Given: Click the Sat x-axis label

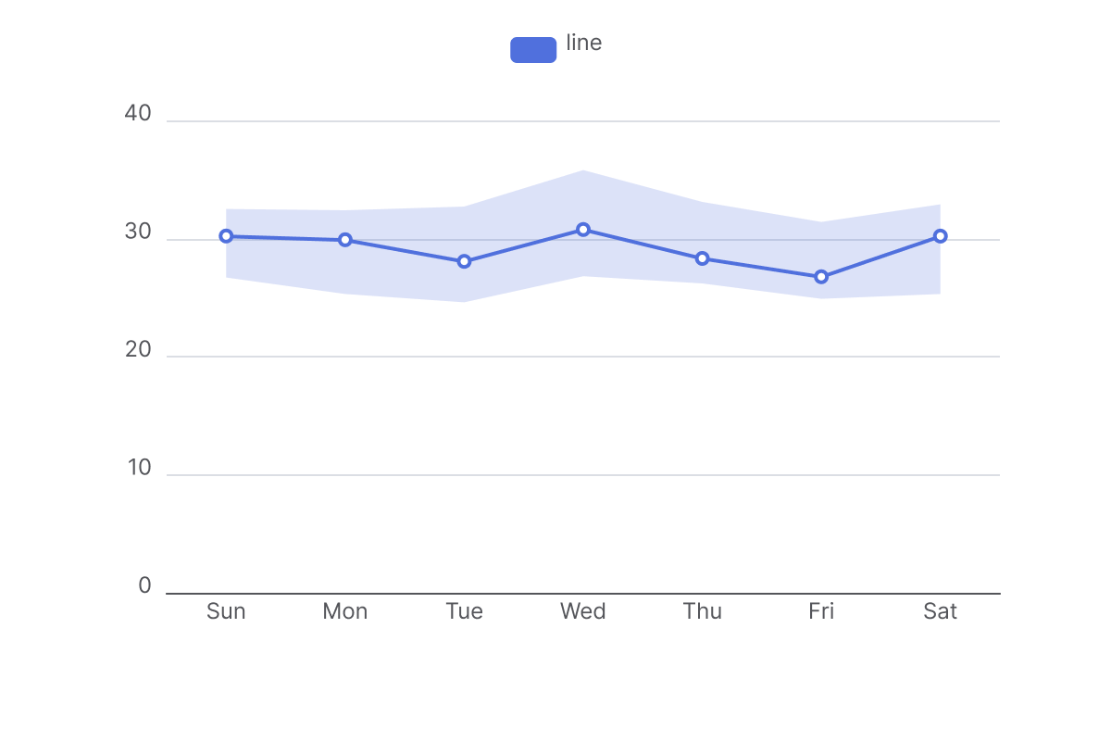Looking at the screenshot, I should [941, 611].
